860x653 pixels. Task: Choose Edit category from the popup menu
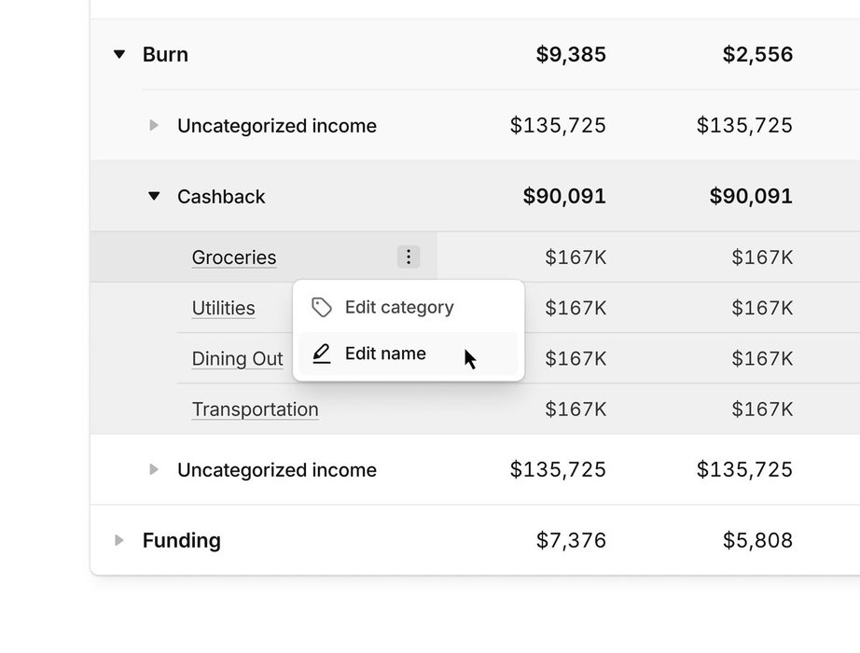pyautogui.click(x=399, y=307)
